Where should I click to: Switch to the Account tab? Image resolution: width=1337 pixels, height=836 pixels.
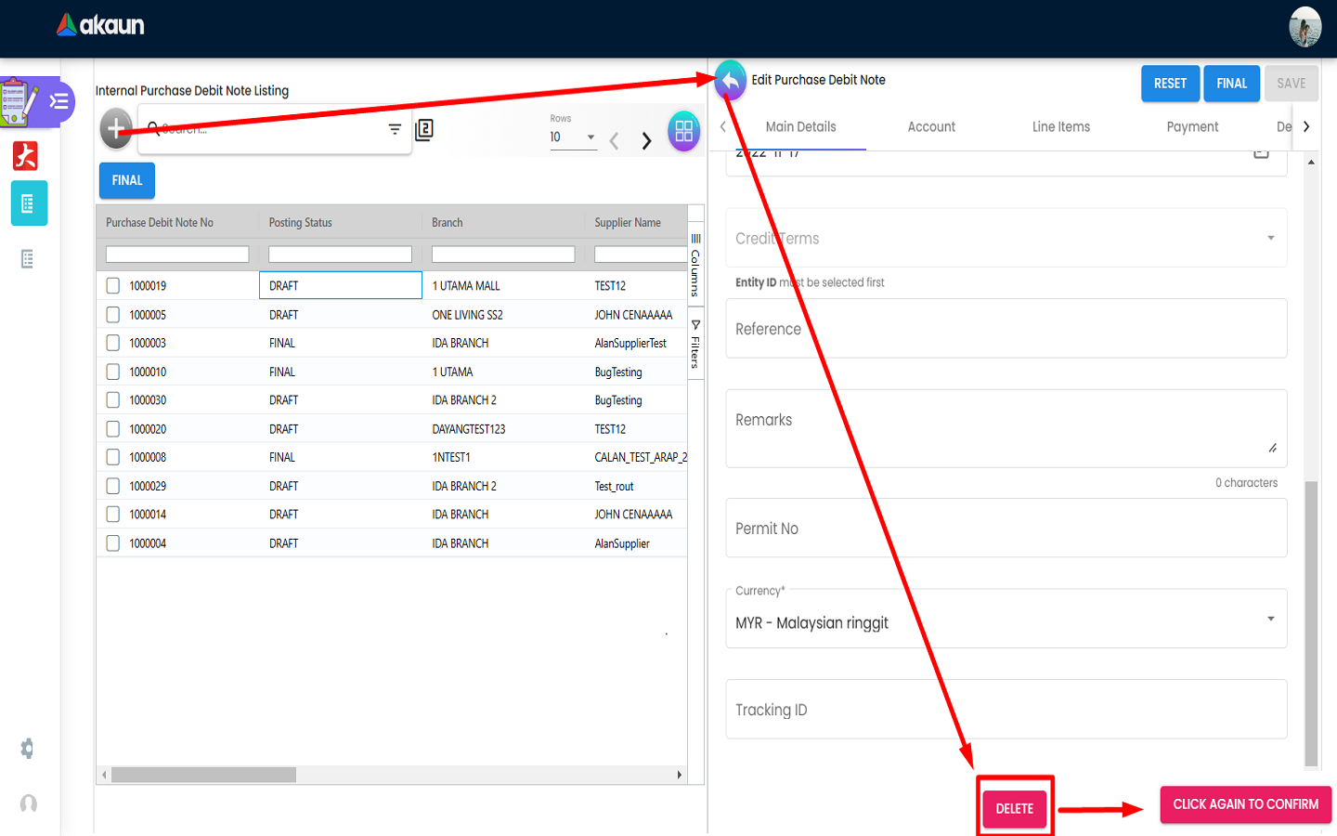click(931, 127)
